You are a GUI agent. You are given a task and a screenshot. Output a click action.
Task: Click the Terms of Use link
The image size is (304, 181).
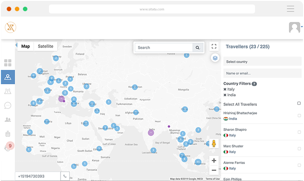212,179
